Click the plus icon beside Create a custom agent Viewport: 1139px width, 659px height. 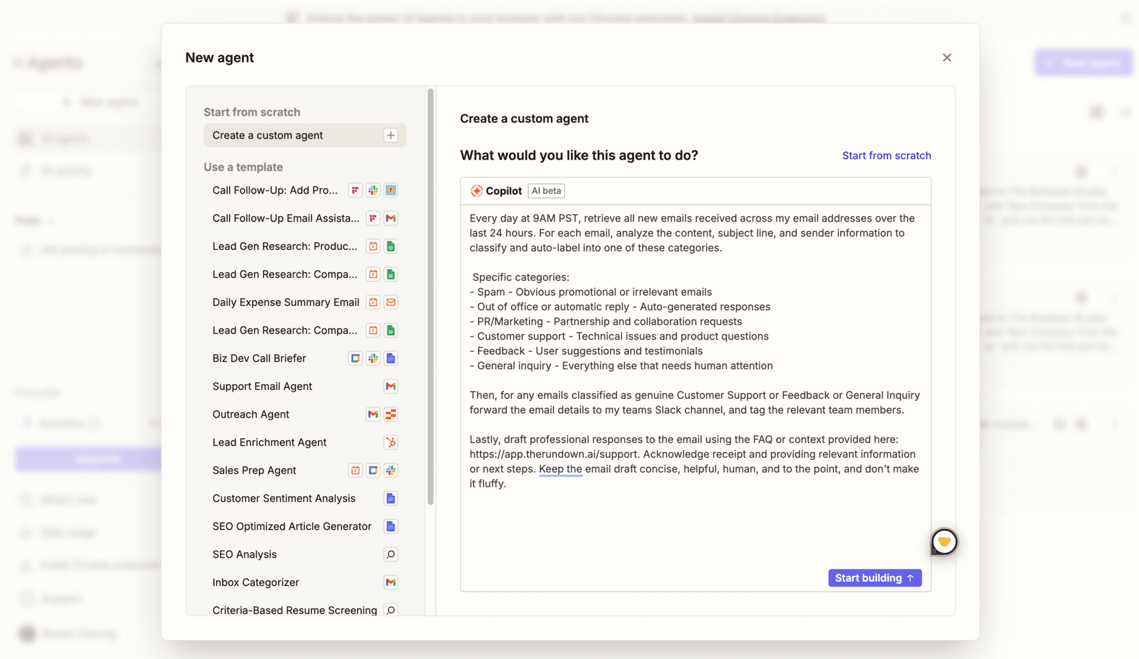click(390, 135)
